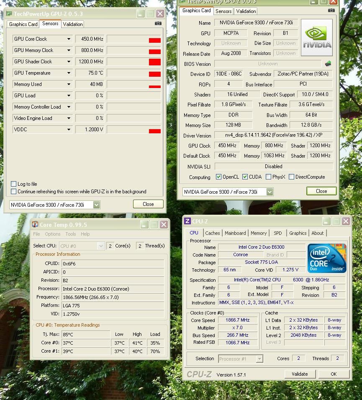The image size is (362, 400).
Task: Open the GPU Memory Clock sensor dropdown
Action: tap(69, 50)
